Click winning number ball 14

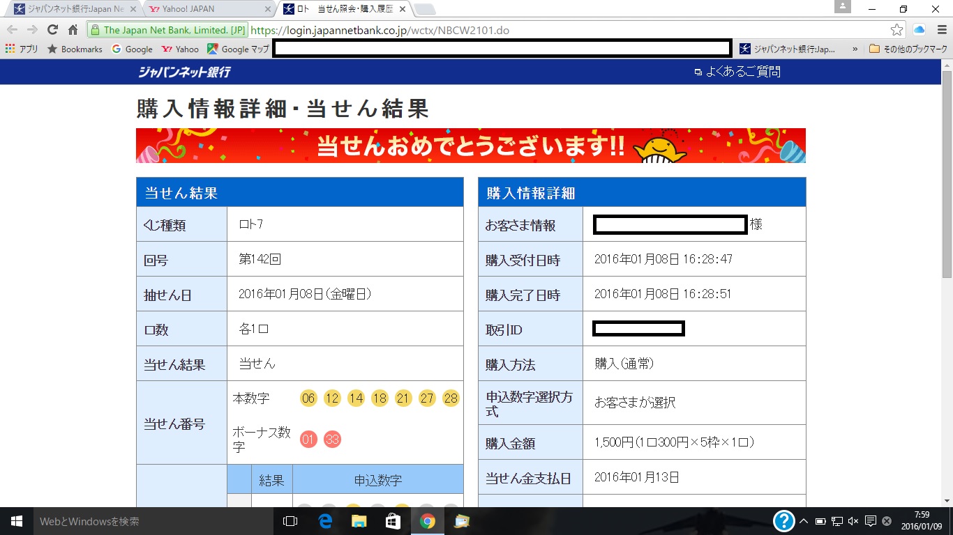pyautogui.click(x=356, y=398)
